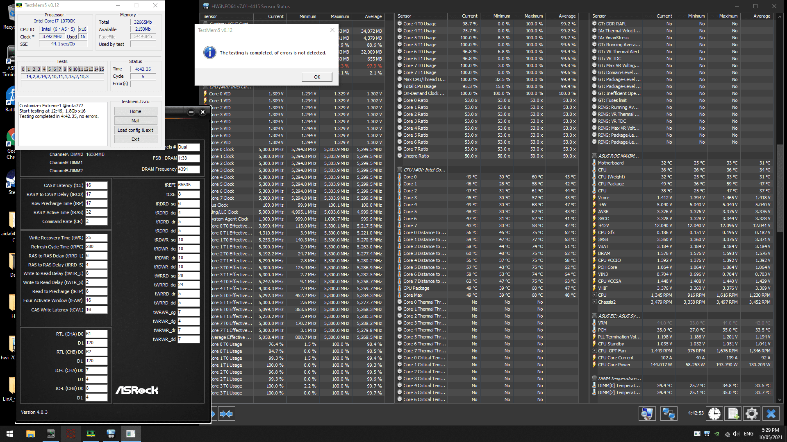Click RTL (CHA) D0 value field
Viewport: 787px width, 442px height.
pyautogui.click(x=96, y=334)
